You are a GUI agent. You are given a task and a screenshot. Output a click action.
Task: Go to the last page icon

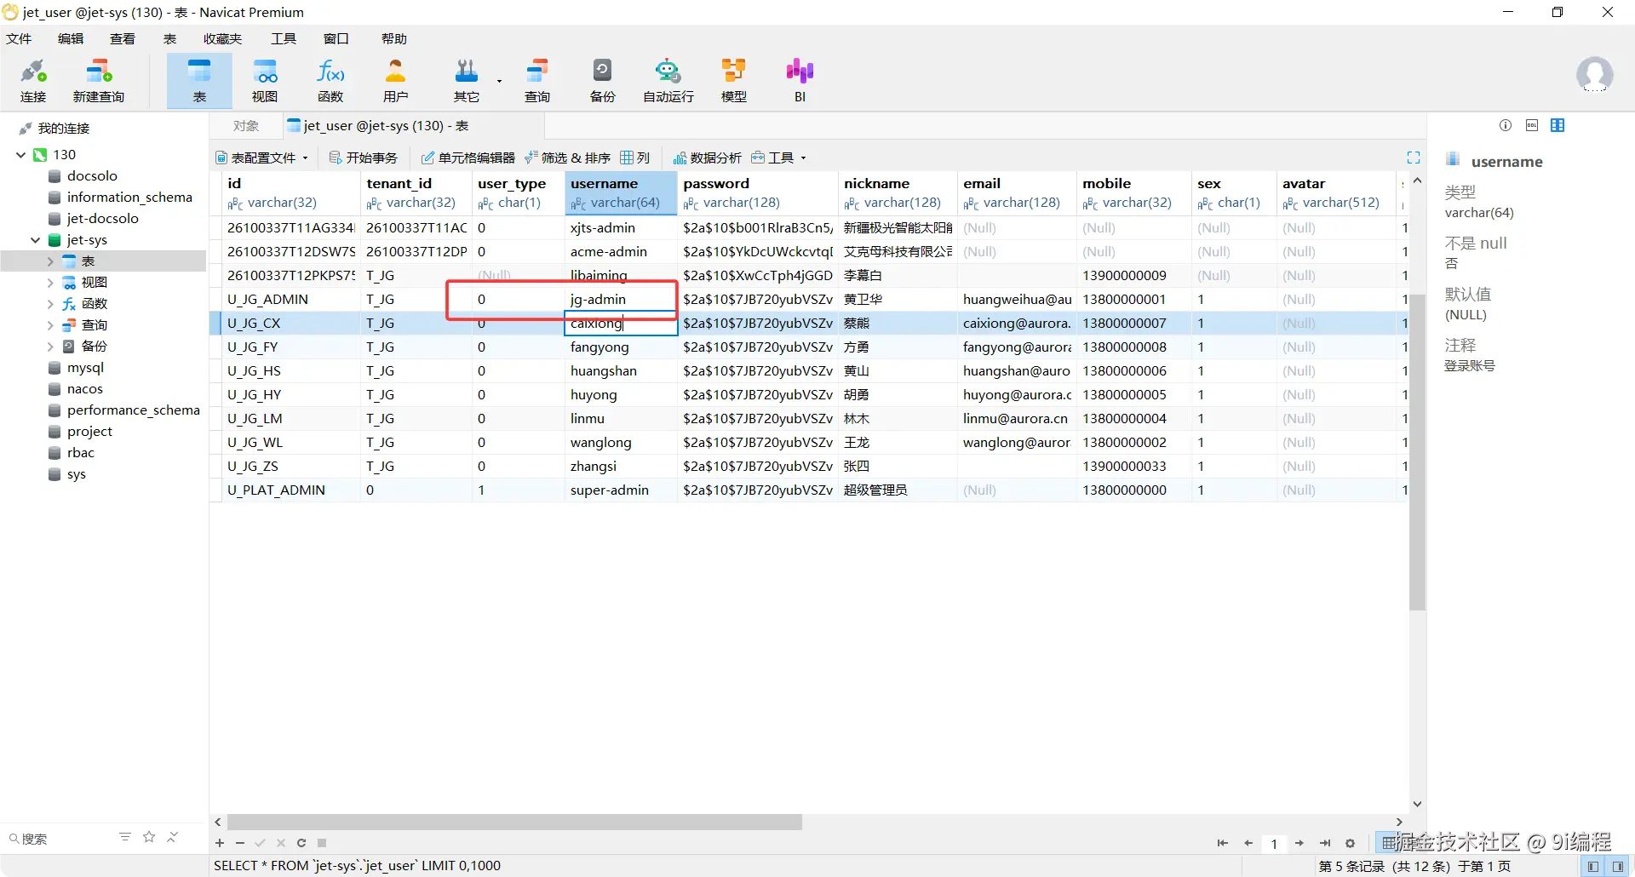click(x=1325, y=843)
